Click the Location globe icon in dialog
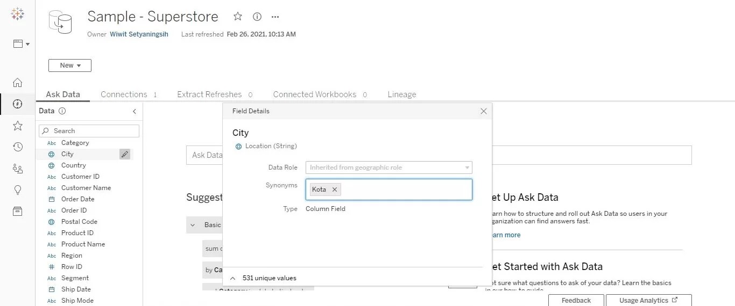This screenshot has width=735, height=306. click(238, 146)
